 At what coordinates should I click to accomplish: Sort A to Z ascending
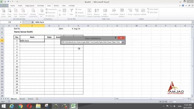(x=60, y=11)
